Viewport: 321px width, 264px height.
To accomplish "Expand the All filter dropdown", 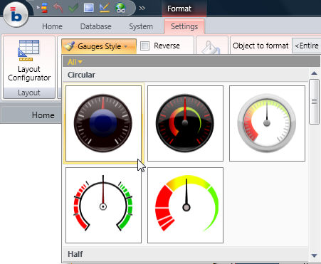I will (75, 62).
